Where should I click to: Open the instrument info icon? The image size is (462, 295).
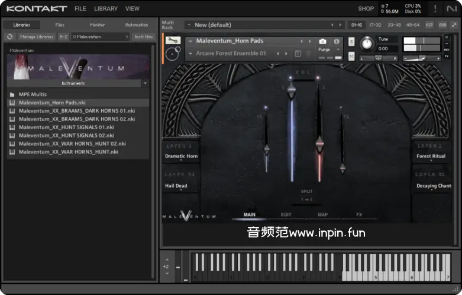tap(337, 41)
